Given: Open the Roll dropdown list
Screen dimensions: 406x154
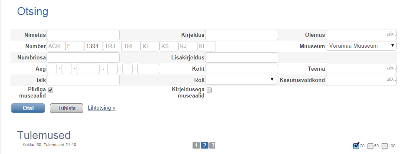Looking at the screenshot, I should (x=241, y=80).
